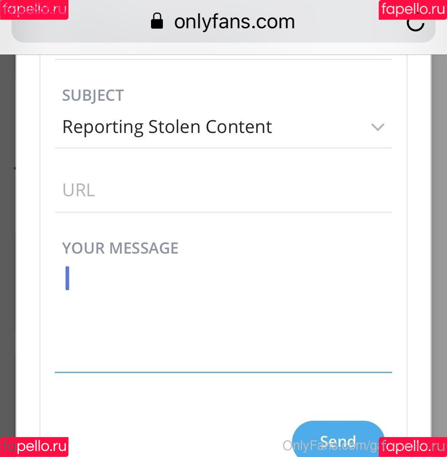The width and height of the screenshot is (447, 457).
Task: Select the onlyfans.com address text
Action: click(234, 22)
